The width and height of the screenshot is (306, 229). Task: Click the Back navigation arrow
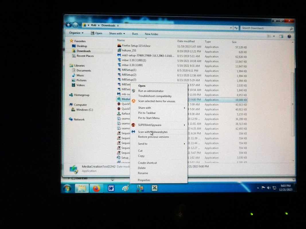69,25
